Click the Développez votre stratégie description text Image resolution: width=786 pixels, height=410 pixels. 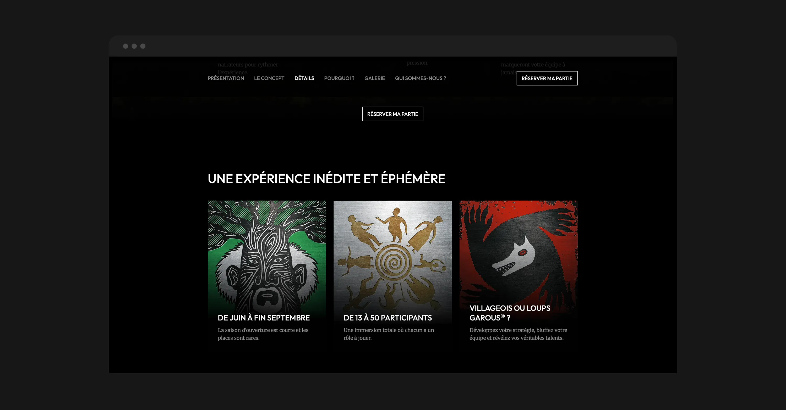pyautogui.click(x=518, y=334)
